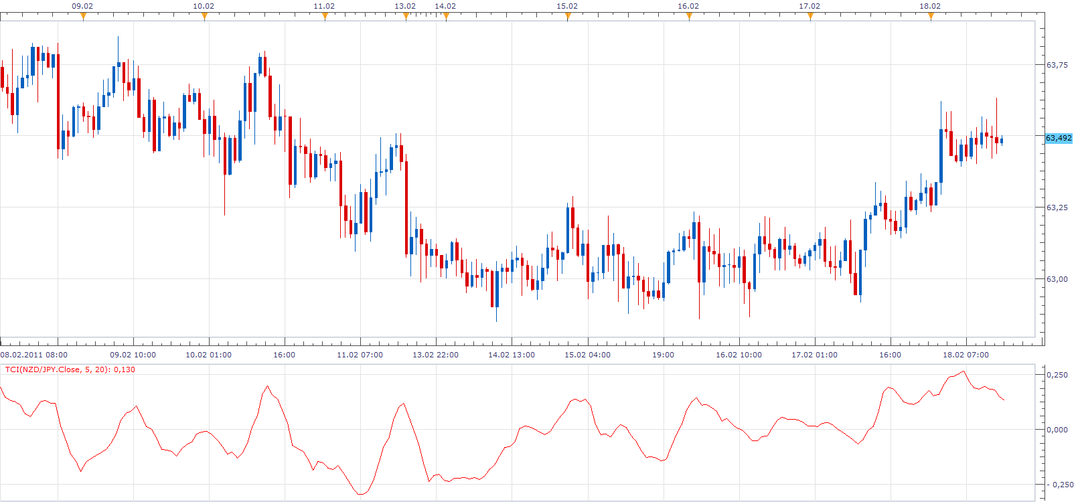Screen dimensions: 1078x502
Task: Select the 10.02 orange triangle marker
Action: coord(204,17)
